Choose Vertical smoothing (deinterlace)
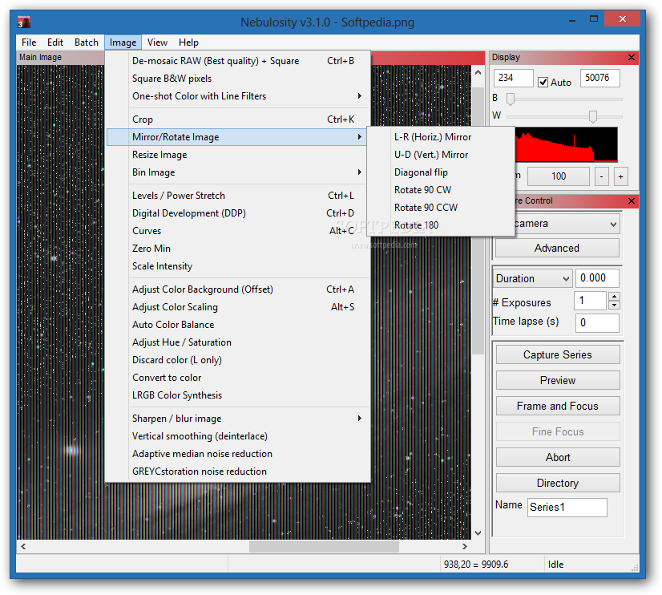662x595 pixels. (237, 436)
